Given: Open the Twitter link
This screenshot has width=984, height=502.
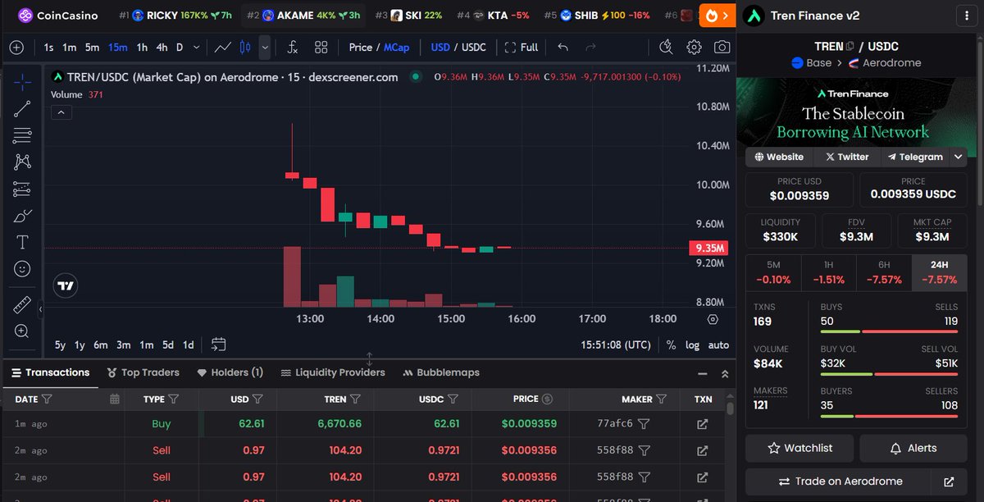Looking at the screenshot, I should (847, 157).
